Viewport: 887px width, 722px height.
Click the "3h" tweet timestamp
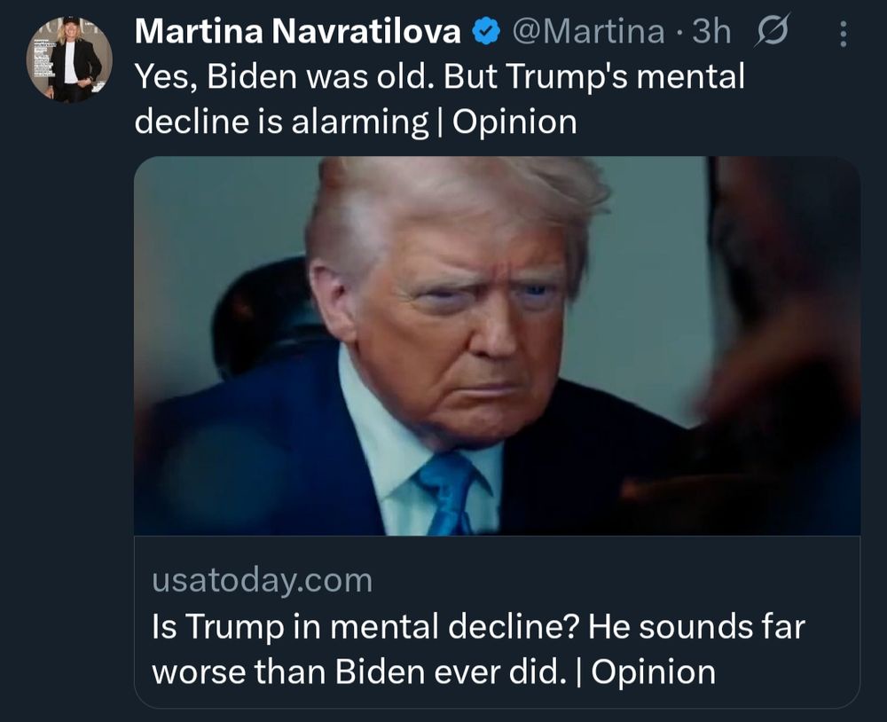[x=711, y=33]
